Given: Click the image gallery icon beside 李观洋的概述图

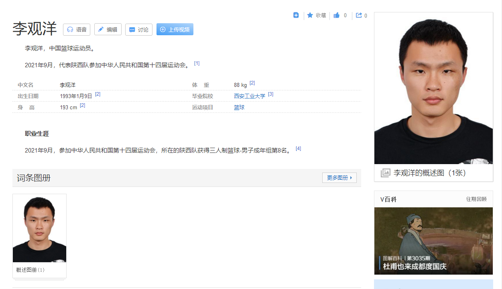Looking at the screenshot, I should (x=385, y=173).
